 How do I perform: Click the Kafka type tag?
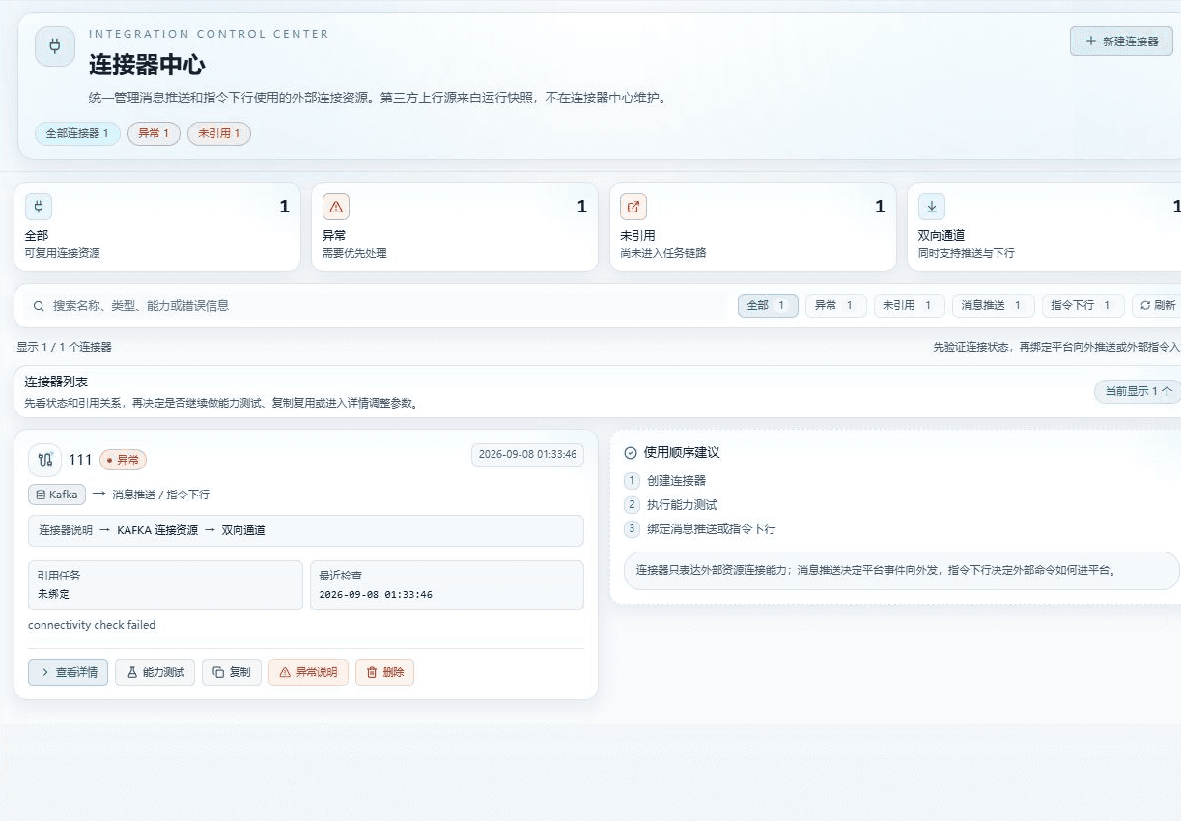[57, 495]
